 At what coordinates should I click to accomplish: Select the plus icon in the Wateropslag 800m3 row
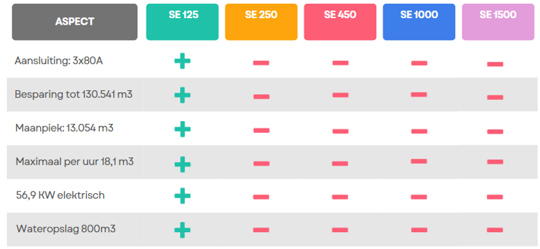[182, 230]
